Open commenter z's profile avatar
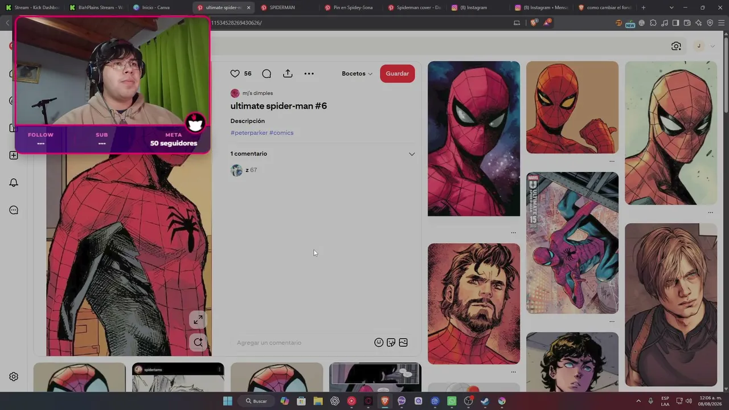 pyautogui.click(x=236, y=170)
